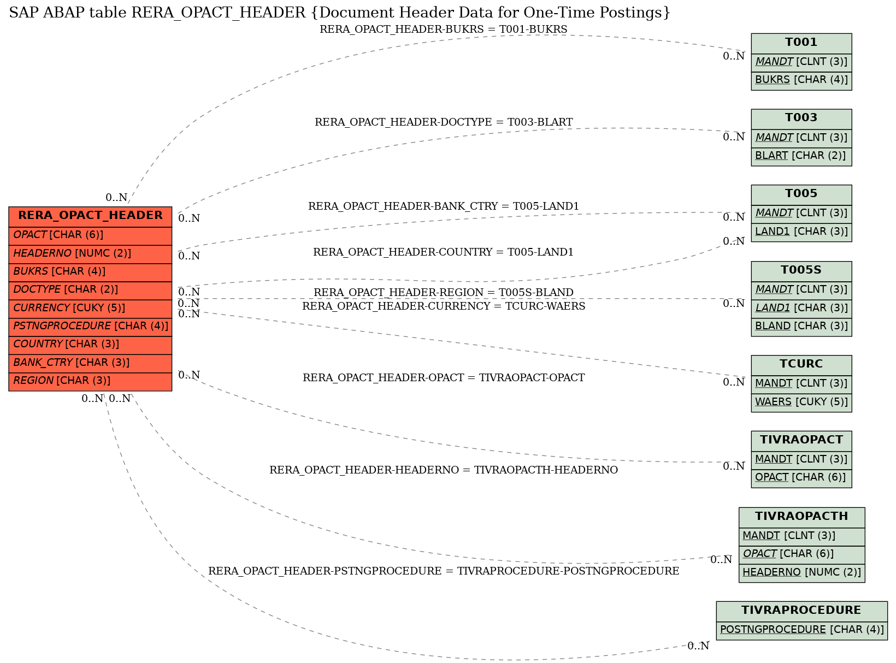Click the 0..N cardinality beside table T003
Image resolution: width=896 pixels, height=663 pixels.
pos(734,137)
